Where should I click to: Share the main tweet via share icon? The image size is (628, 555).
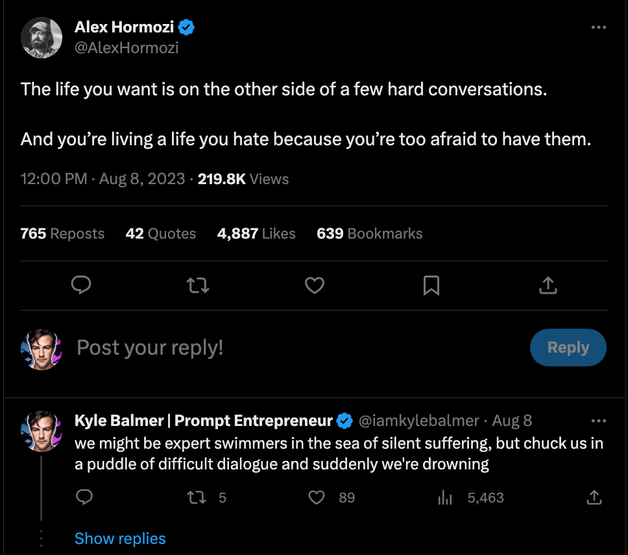tap(548, 285)
